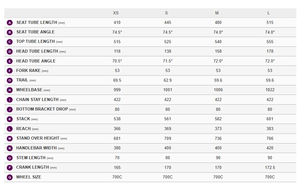Select the K icon beside Stack
This screenshot has width=301, height=187.
click(x=10, y=119)
